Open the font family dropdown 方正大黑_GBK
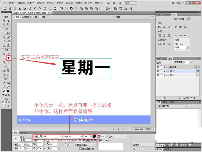 [48, 137]
